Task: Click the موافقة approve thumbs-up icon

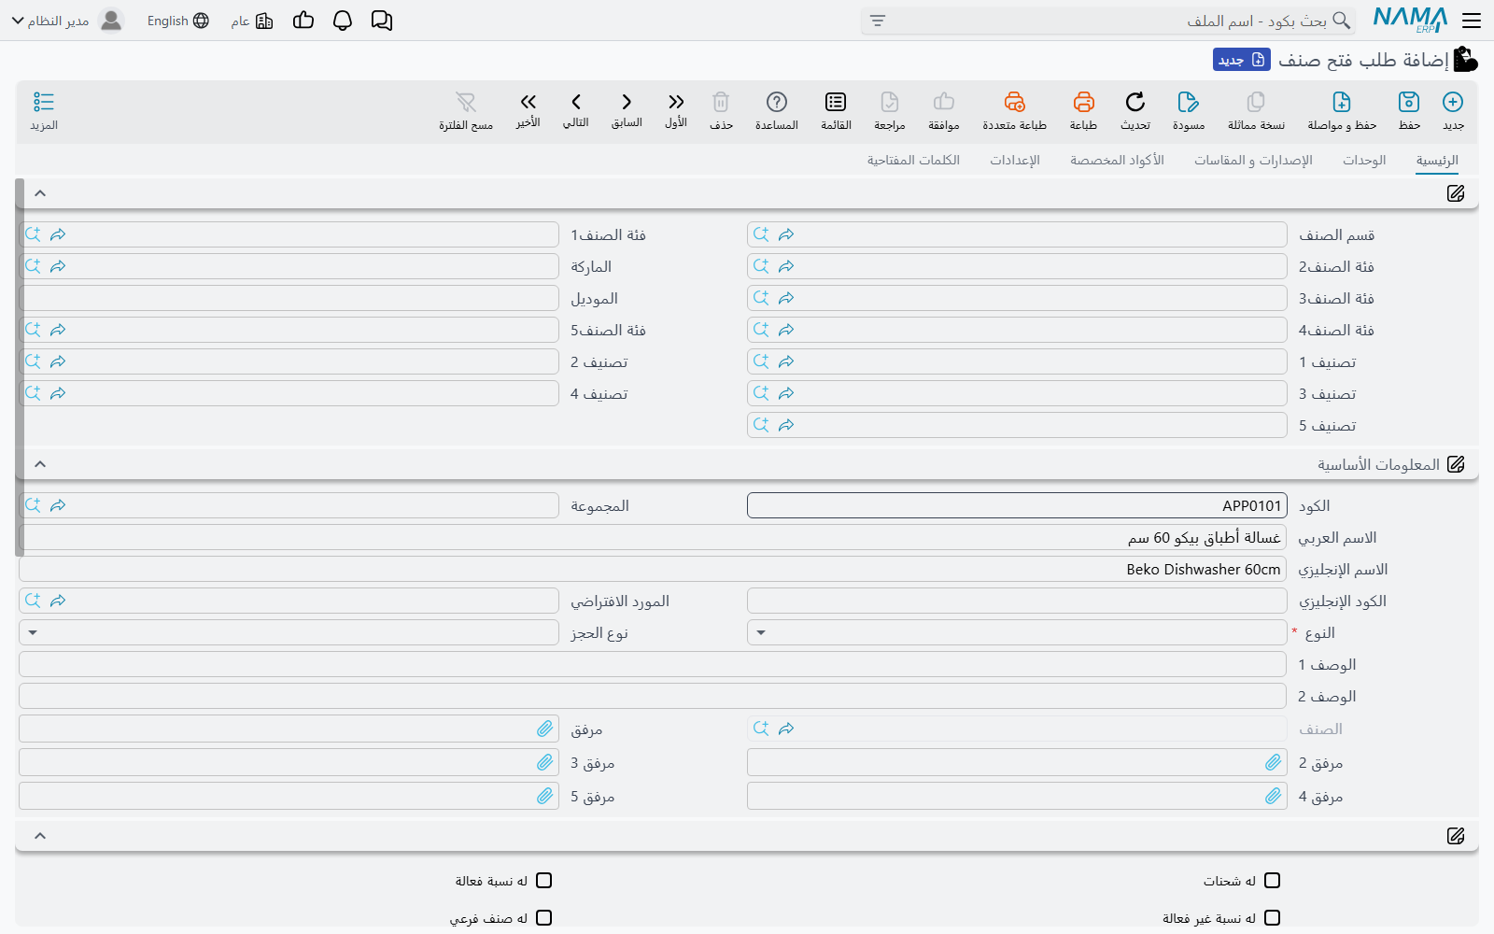Action: point(944,102)
